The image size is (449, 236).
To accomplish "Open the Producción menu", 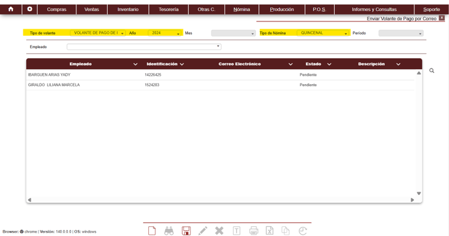I will tap(282, 9).
